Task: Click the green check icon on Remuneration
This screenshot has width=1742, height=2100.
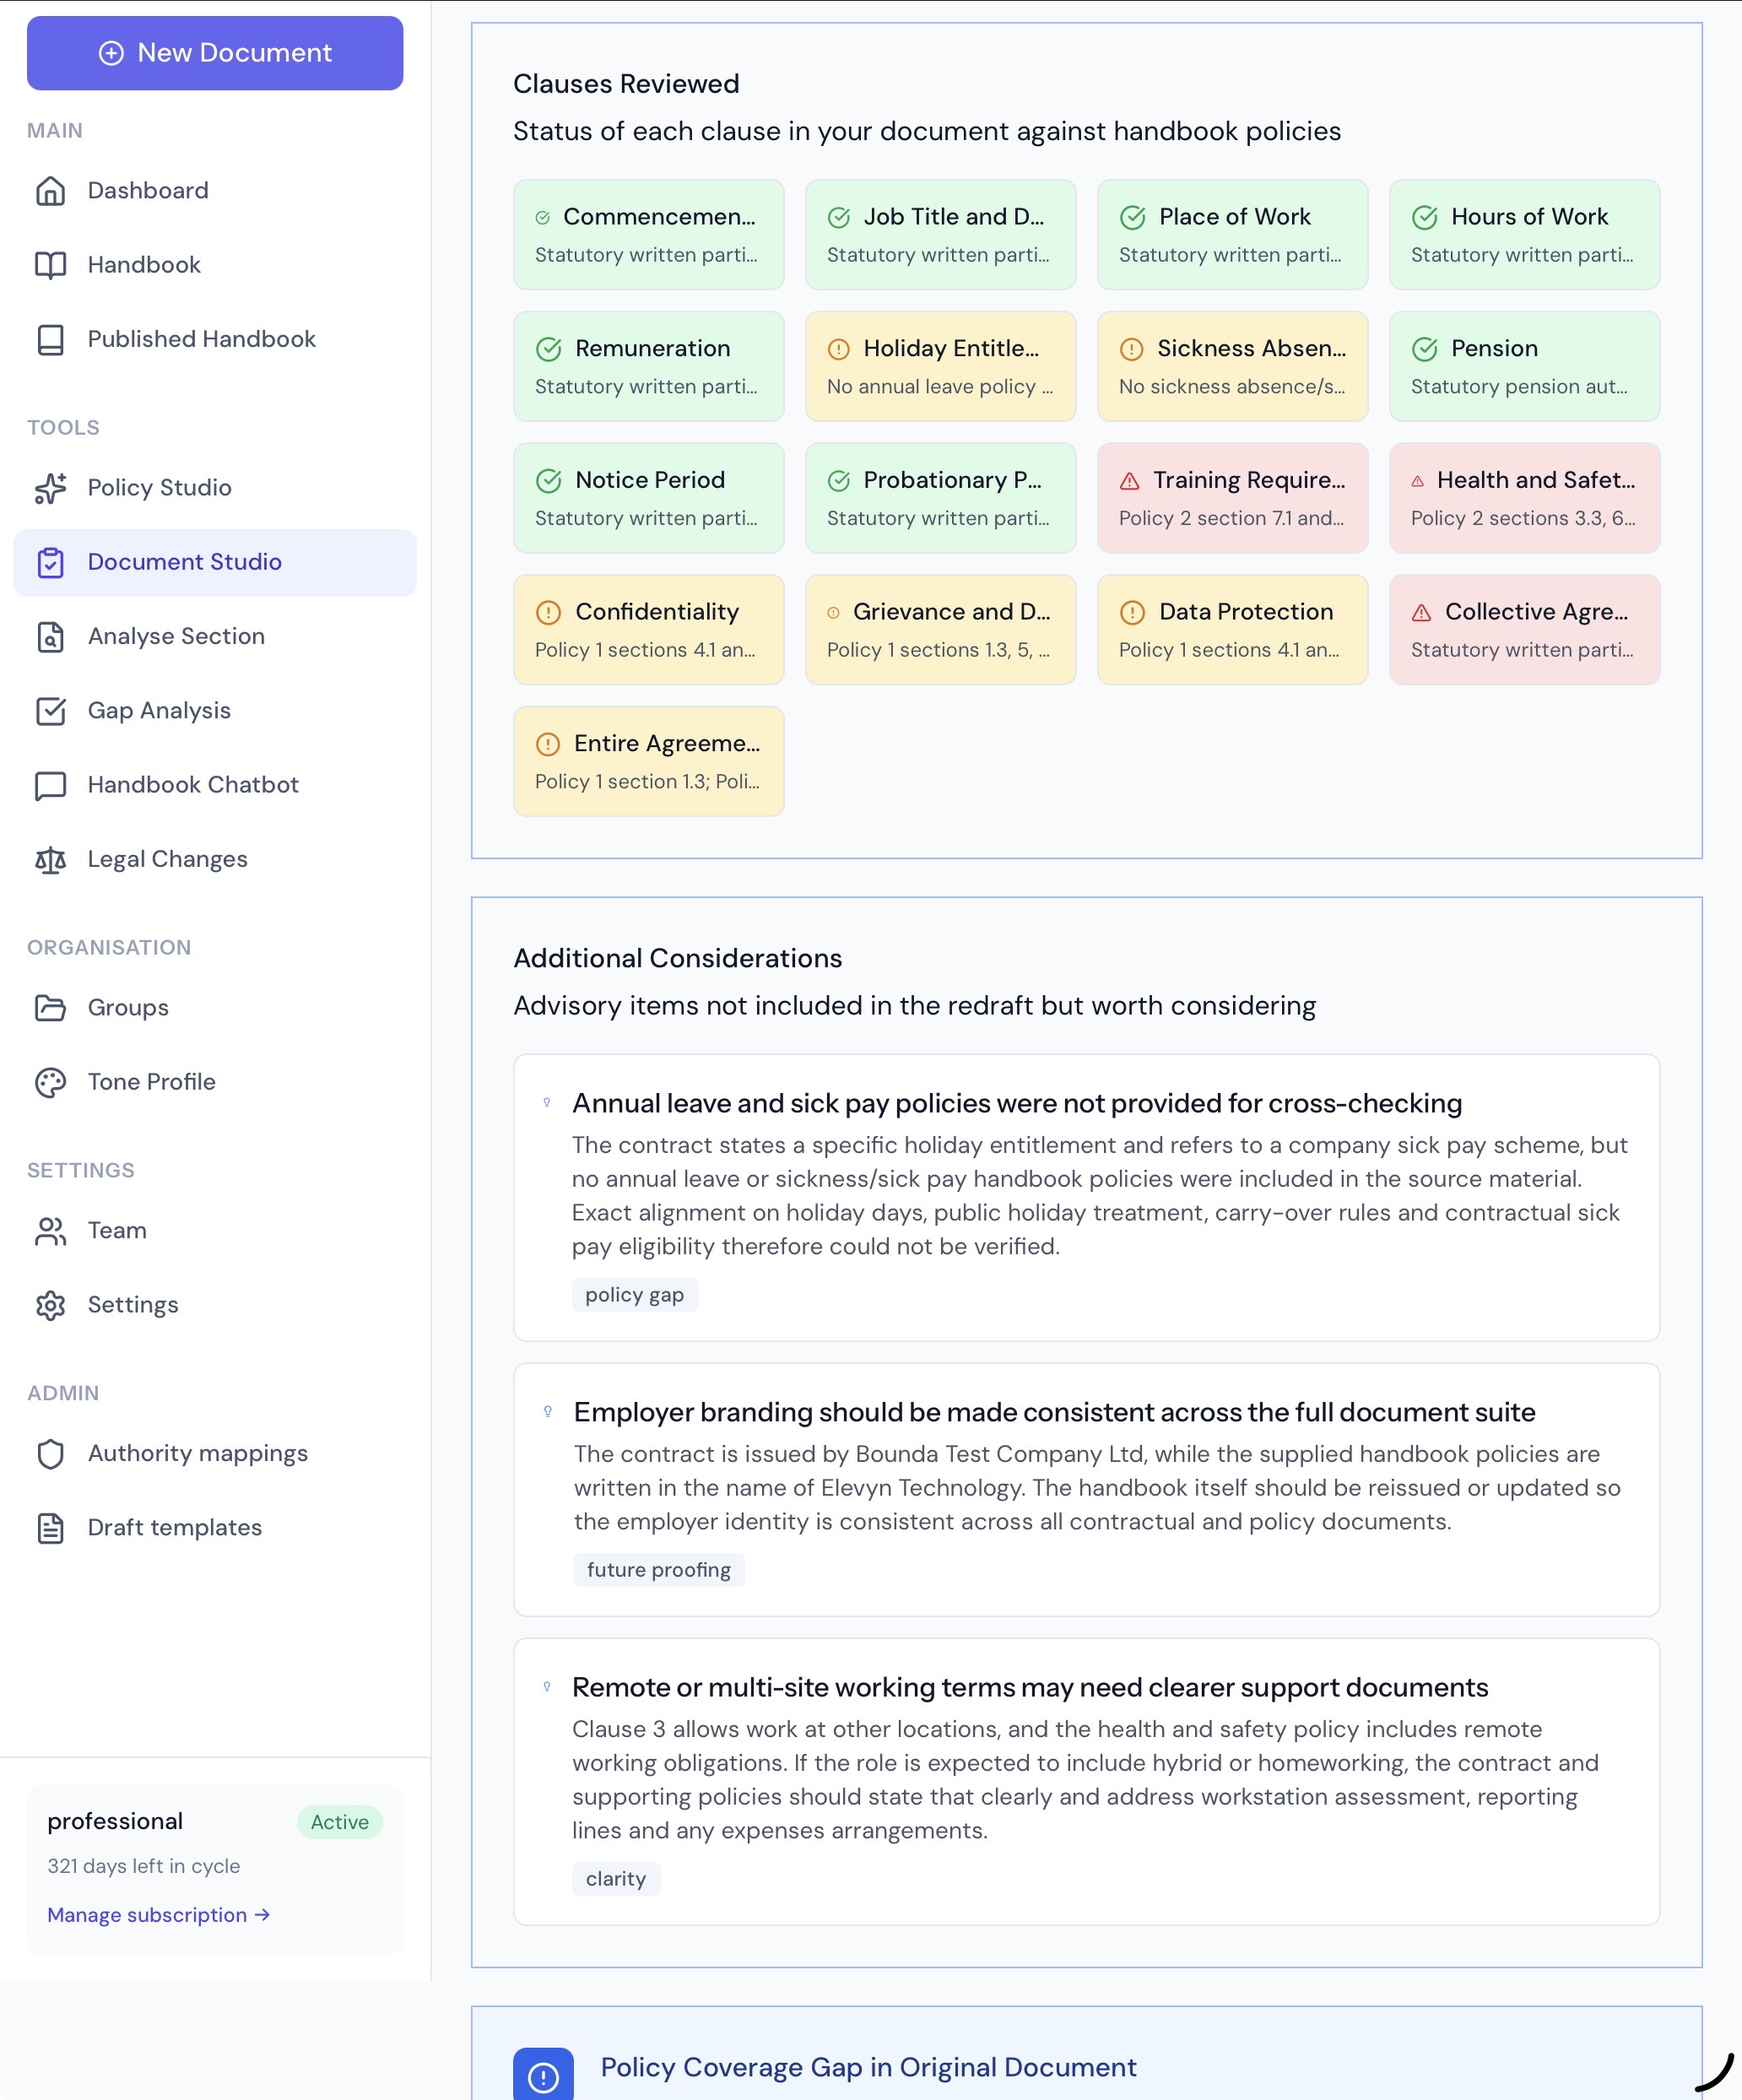Action: pyautogui.click(x=549, y=349)
